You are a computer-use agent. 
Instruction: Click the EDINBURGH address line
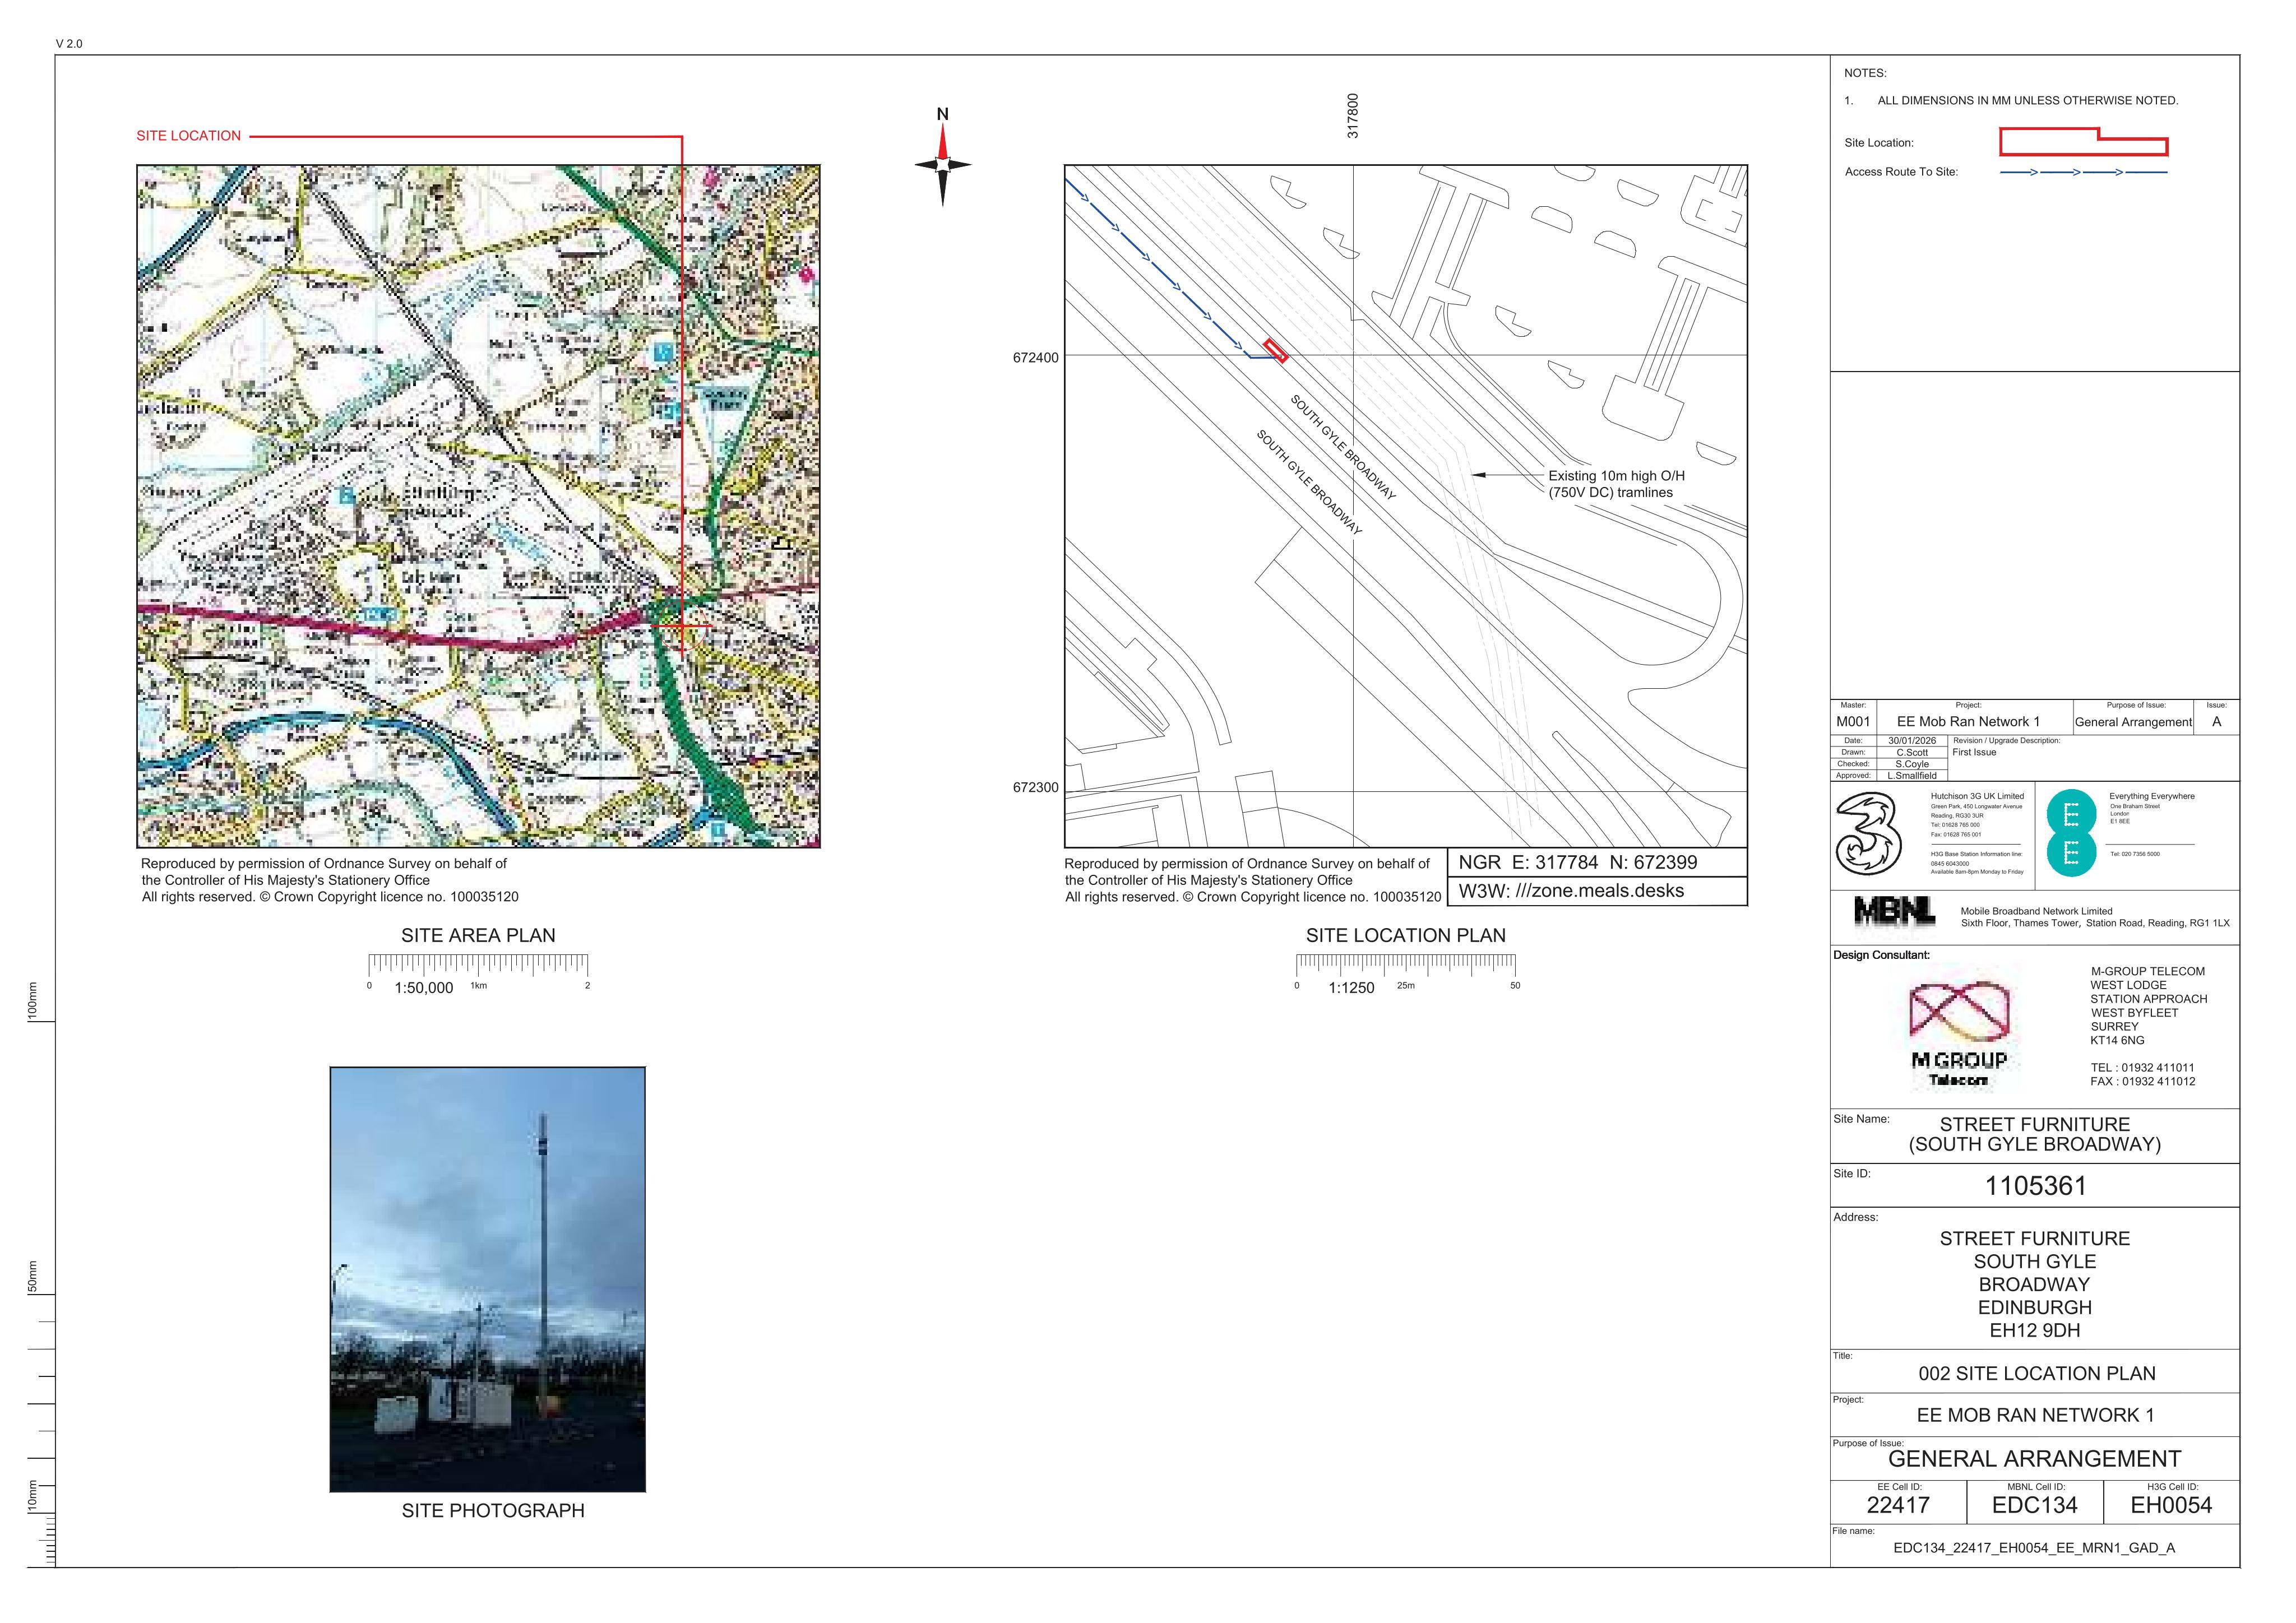tap(2035, 1308)
